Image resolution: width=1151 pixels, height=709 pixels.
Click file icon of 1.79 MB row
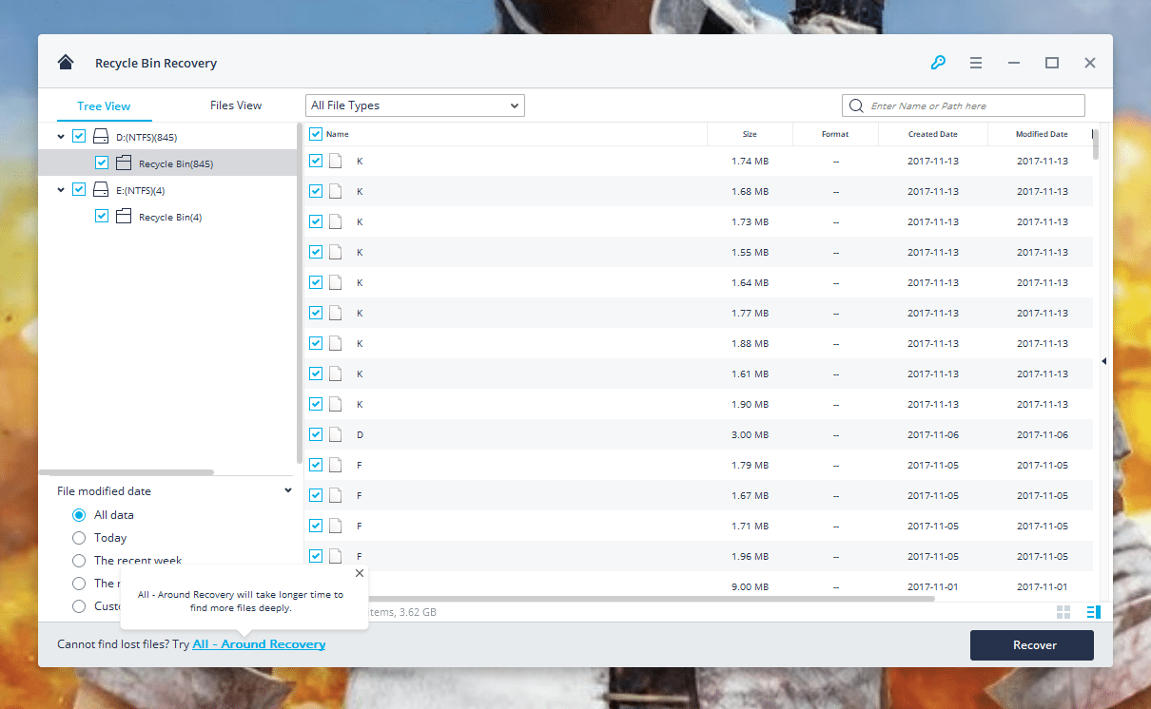click(335, 465)
